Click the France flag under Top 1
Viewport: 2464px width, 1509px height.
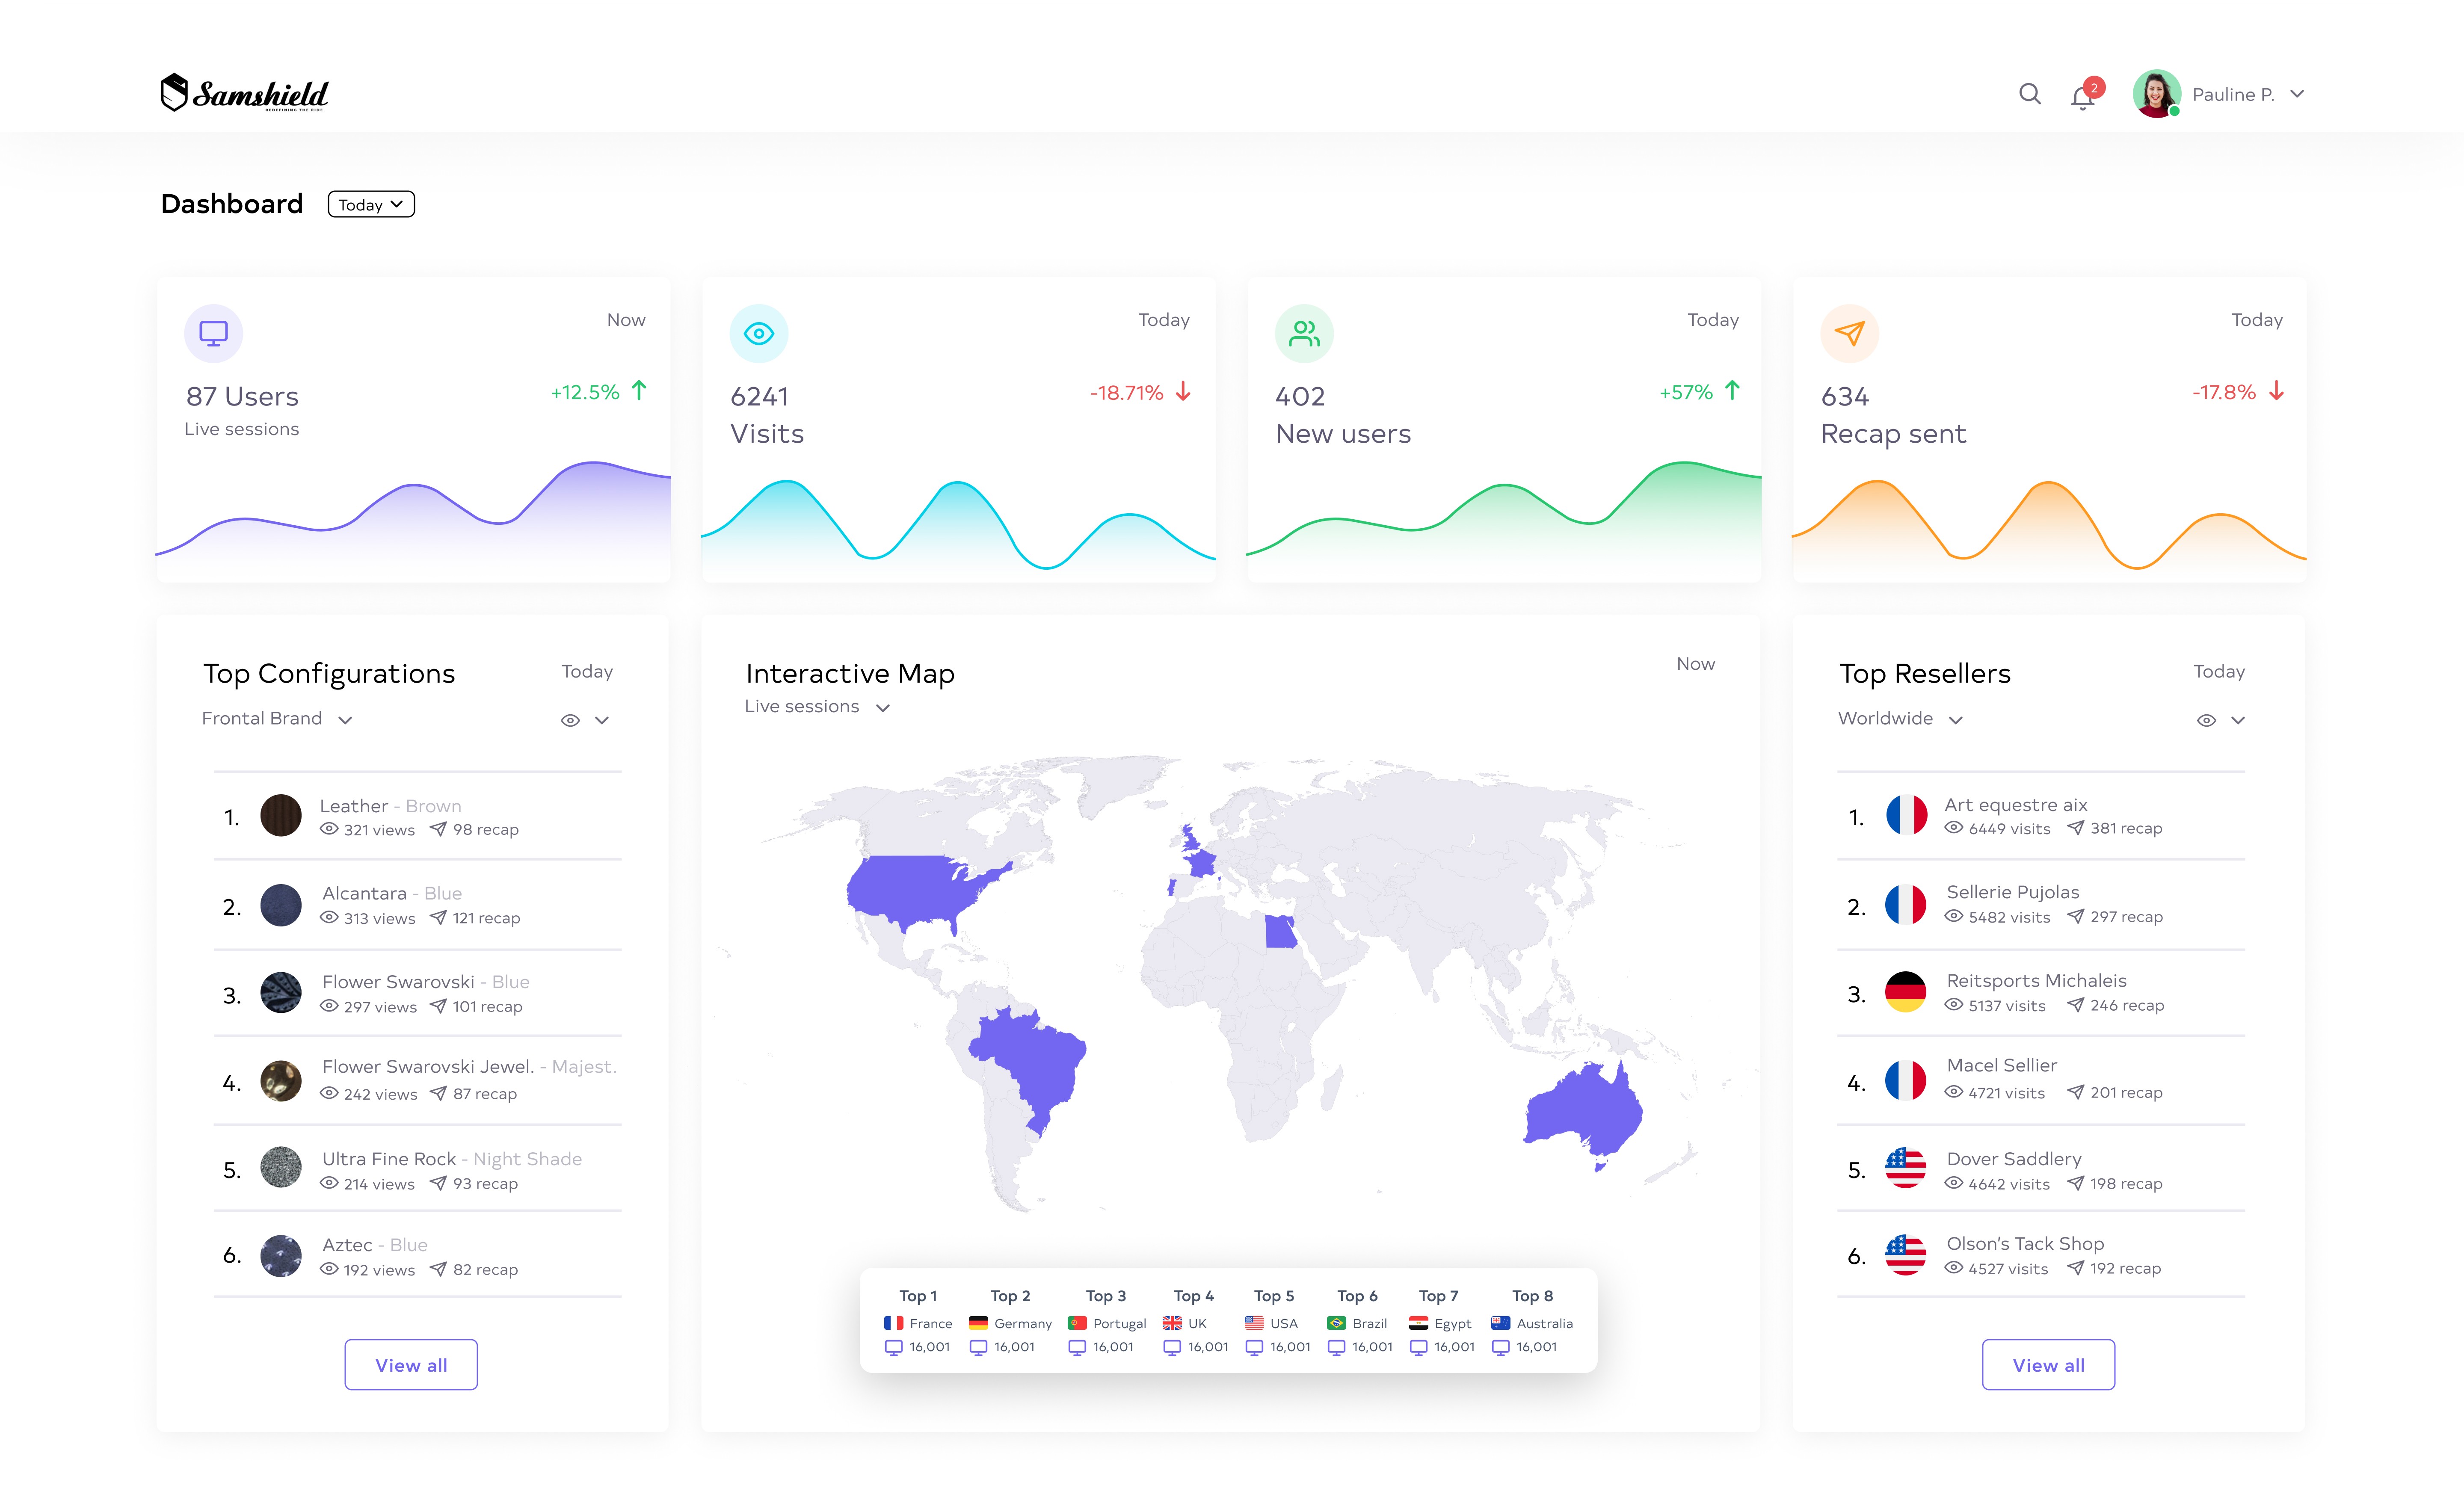pyautogui.click(x=893, y=1323)
